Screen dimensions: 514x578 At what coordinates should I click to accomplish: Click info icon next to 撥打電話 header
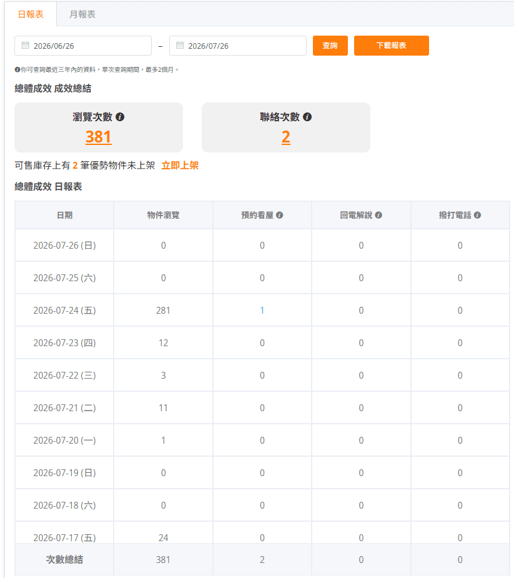pos(478,215)
